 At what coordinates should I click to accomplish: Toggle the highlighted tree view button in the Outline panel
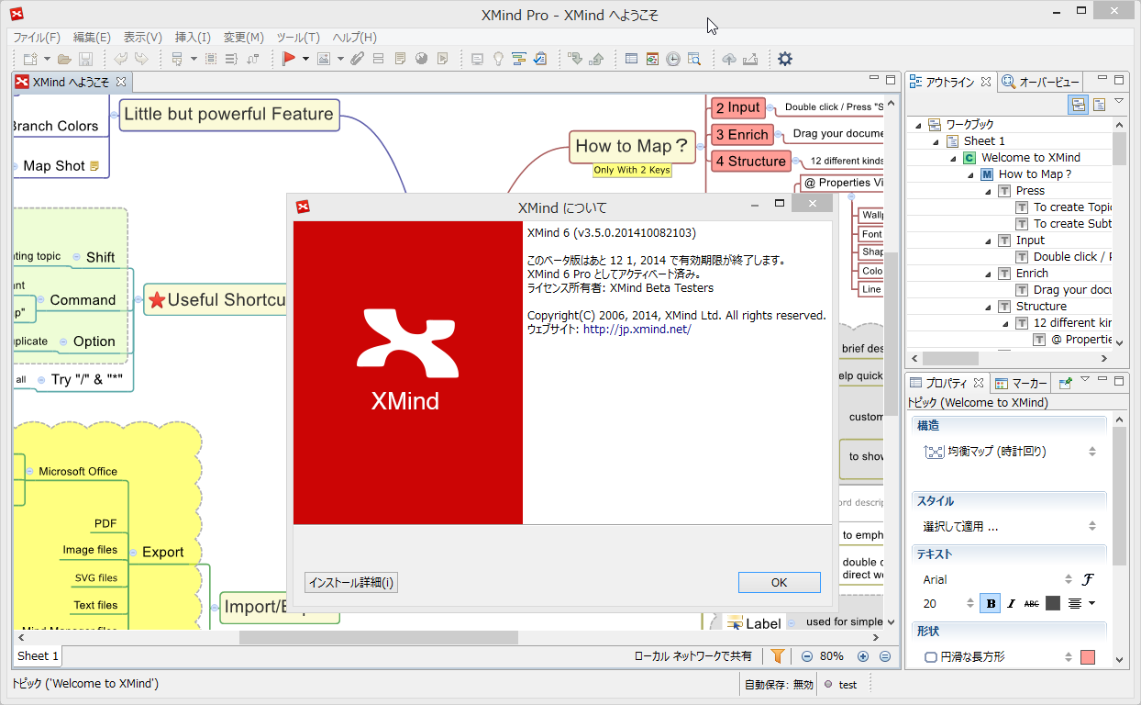tap(1078, 105)
